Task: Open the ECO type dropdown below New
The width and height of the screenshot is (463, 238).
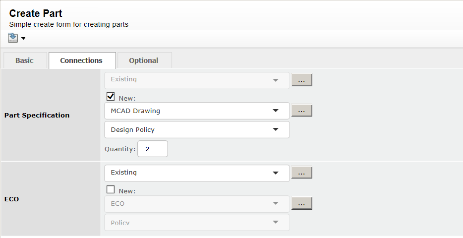Action: [197, 204]
